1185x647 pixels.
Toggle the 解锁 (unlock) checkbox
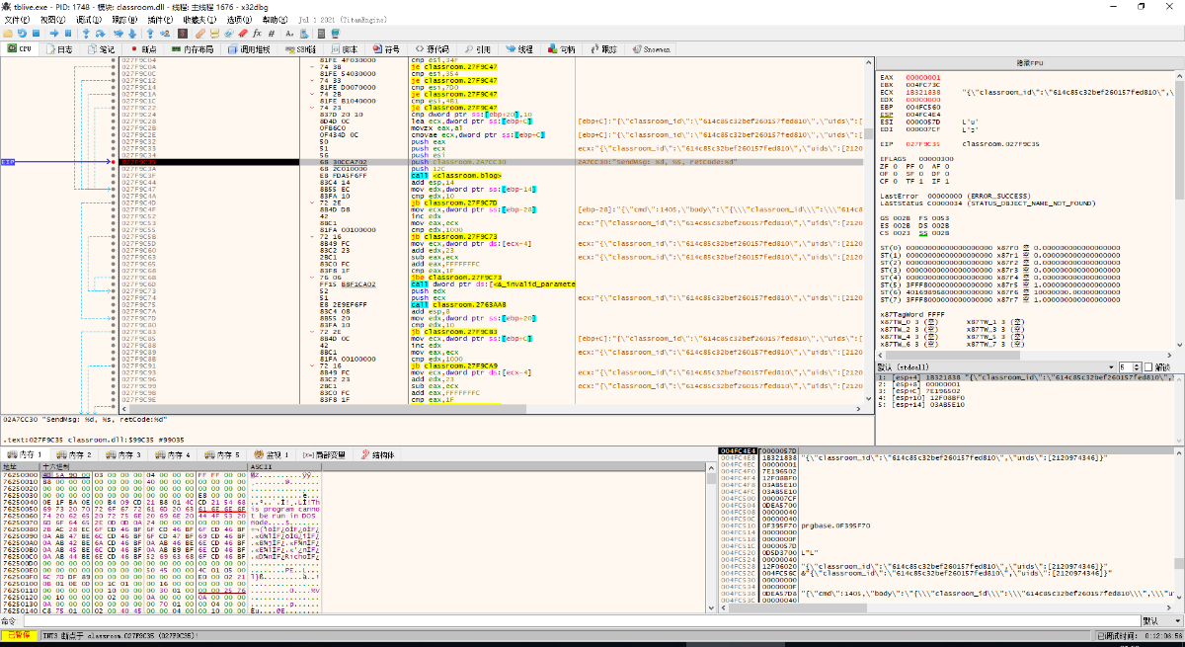coord(1148,366)
